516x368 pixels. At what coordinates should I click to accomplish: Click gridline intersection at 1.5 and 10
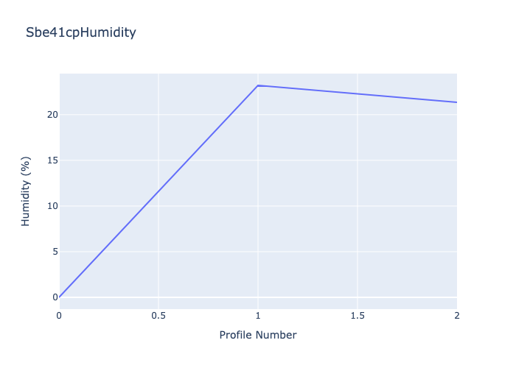358,206
